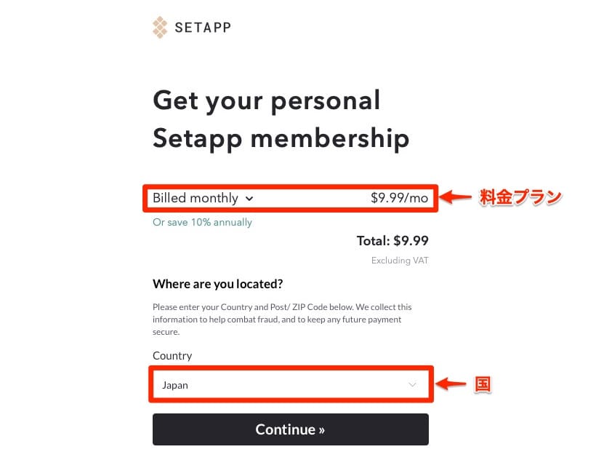
Task: Click the "Where are you located?" heading
Action: tap(217, 283)
